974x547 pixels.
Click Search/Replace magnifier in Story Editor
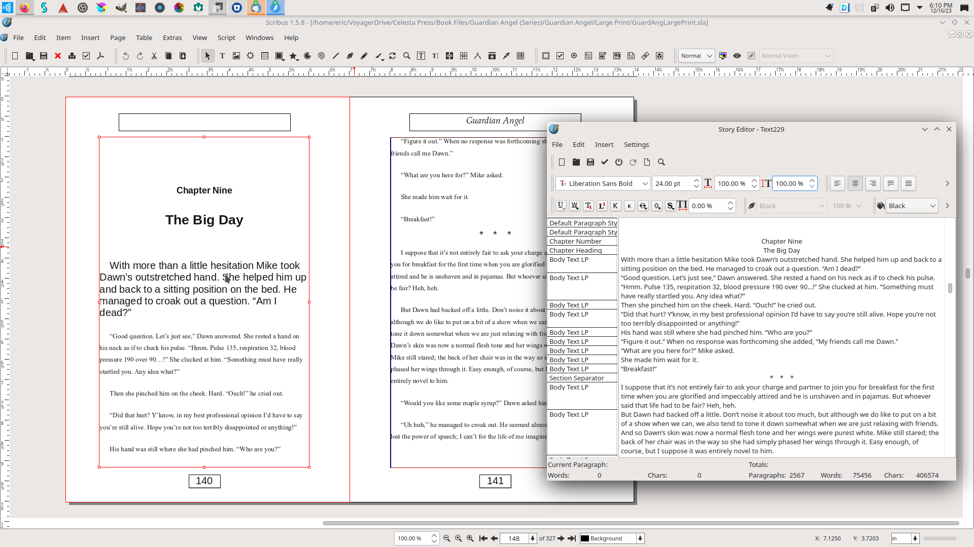[x=661, y=162]
